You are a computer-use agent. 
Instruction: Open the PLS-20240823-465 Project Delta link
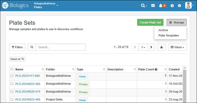pos(28,100)
